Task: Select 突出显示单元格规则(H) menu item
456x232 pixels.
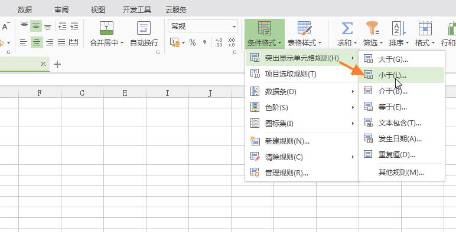Action: click(302, 58)
